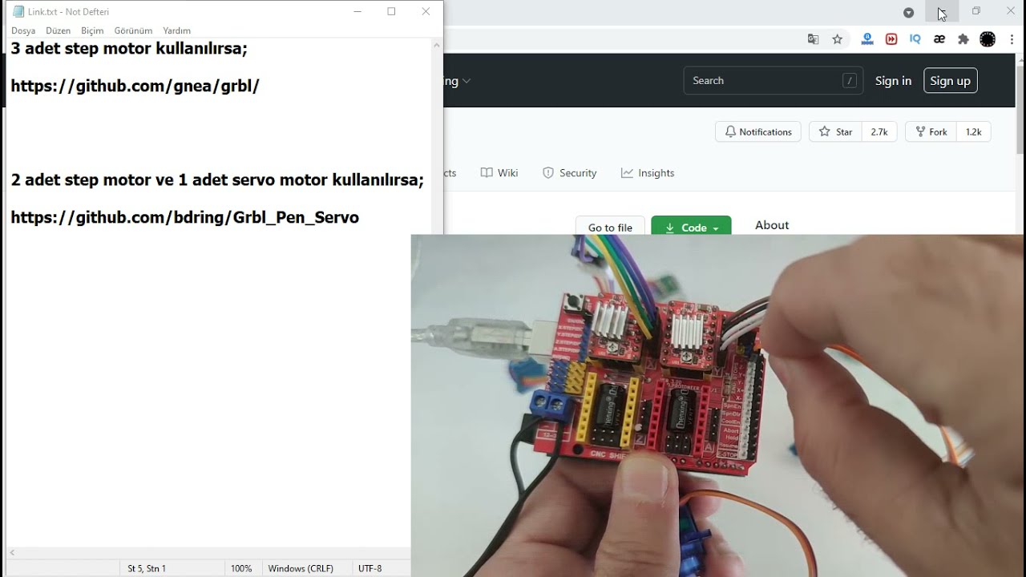View the 2.7k stargazers count
The height and width of the screenshot is (577, 1026).
pyautogui.click(x=879, y=131)
